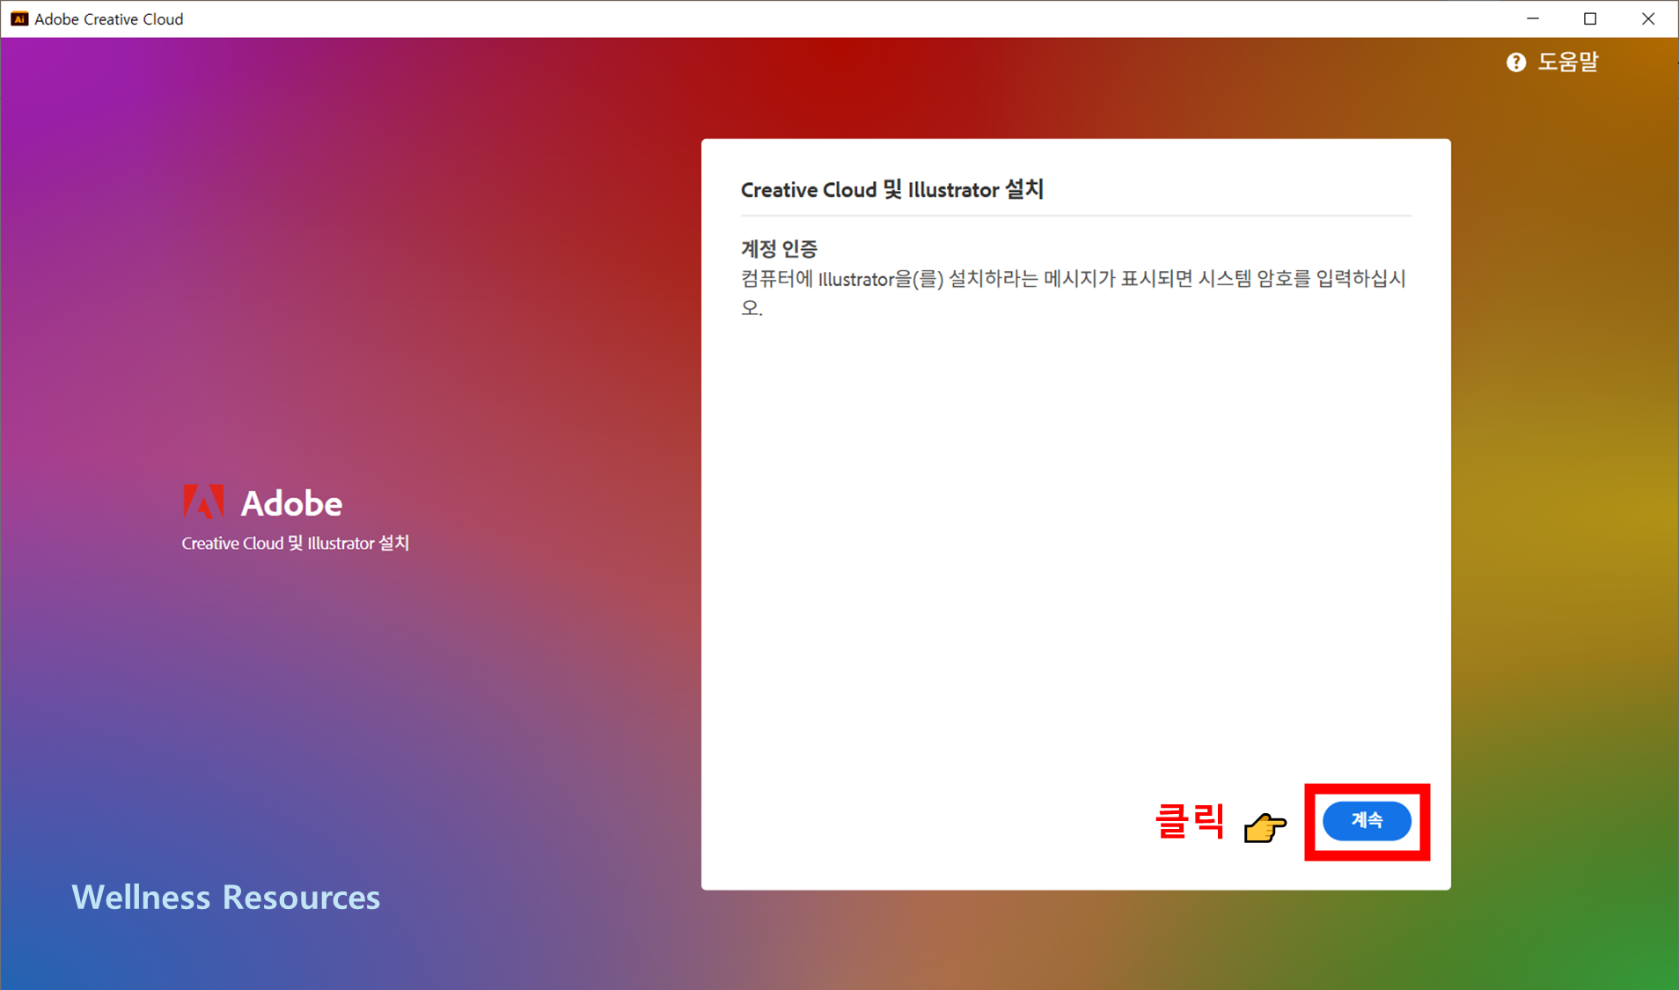Click the Creative Cloud 및 Illustrator 설치 dialog title
Screen dimensions: 1679x990
click(891, 189)
